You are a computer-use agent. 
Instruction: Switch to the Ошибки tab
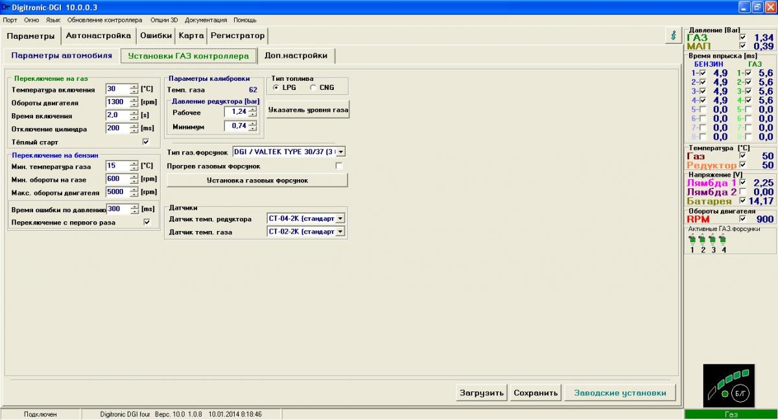pyautogui.click(x=156, y=36)
